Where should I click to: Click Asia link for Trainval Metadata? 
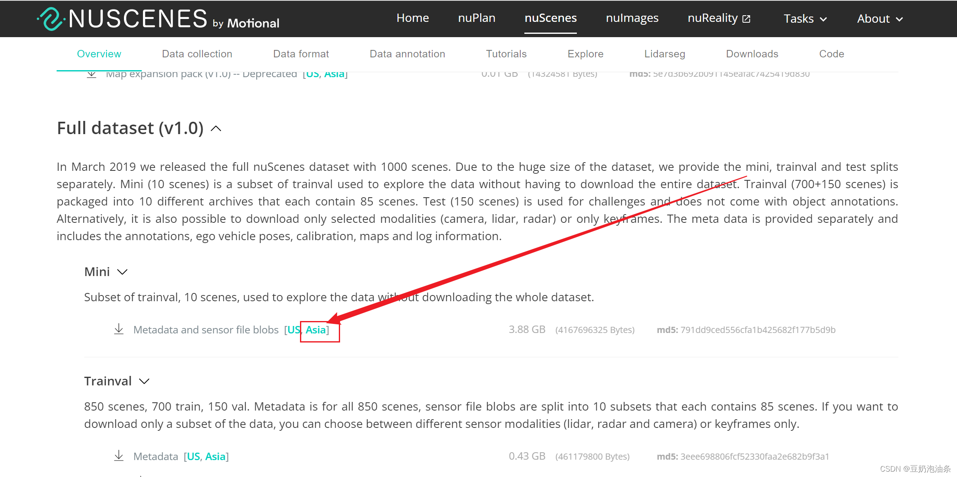click(x=215, y=457)
